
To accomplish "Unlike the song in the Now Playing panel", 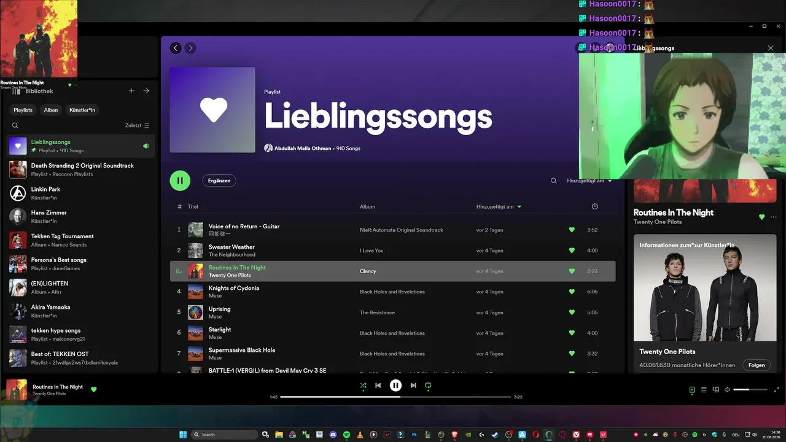I will [762, 217].
